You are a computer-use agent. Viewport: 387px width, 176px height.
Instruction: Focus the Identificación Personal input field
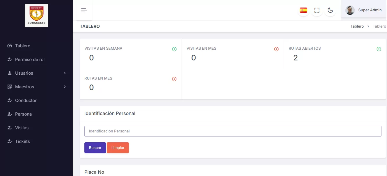233,131
